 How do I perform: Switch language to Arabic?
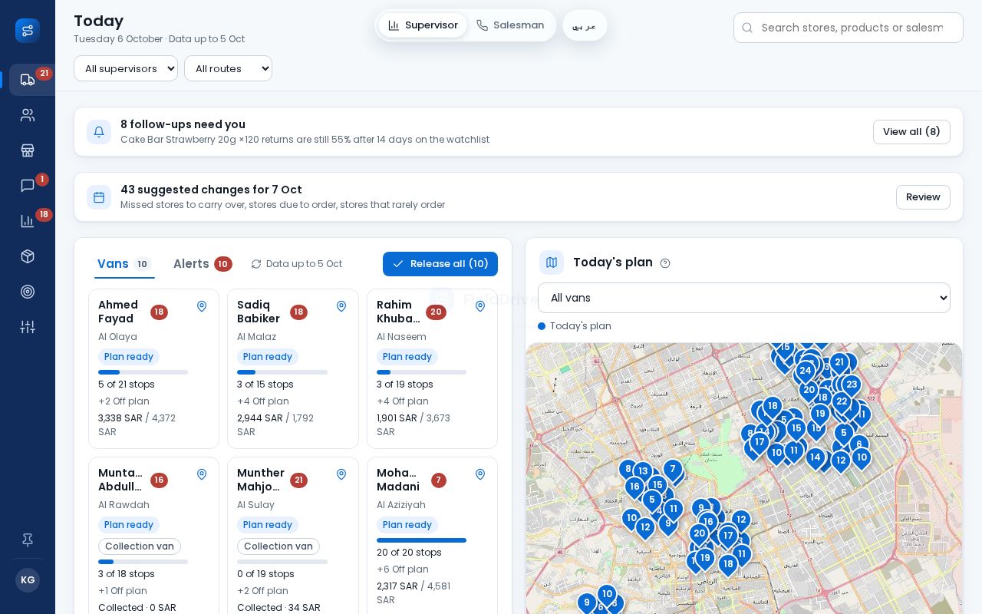585,25
